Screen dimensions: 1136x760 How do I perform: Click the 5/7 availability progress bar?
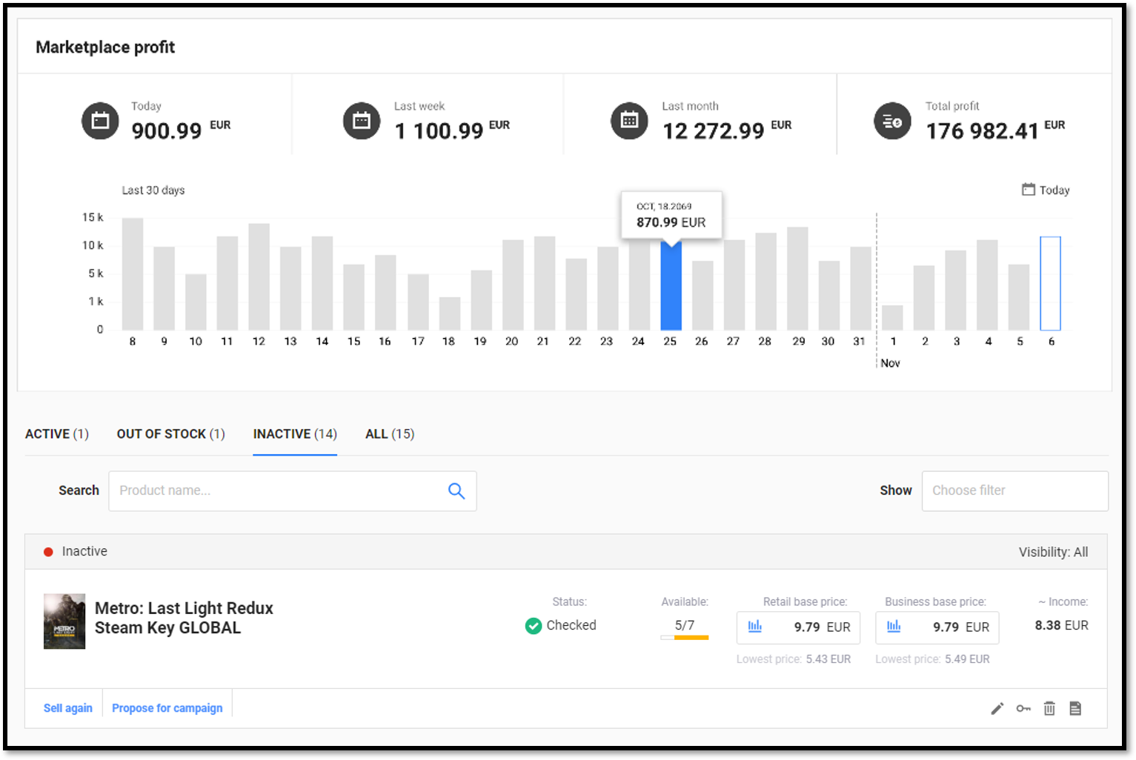click(x=685, y=637)
